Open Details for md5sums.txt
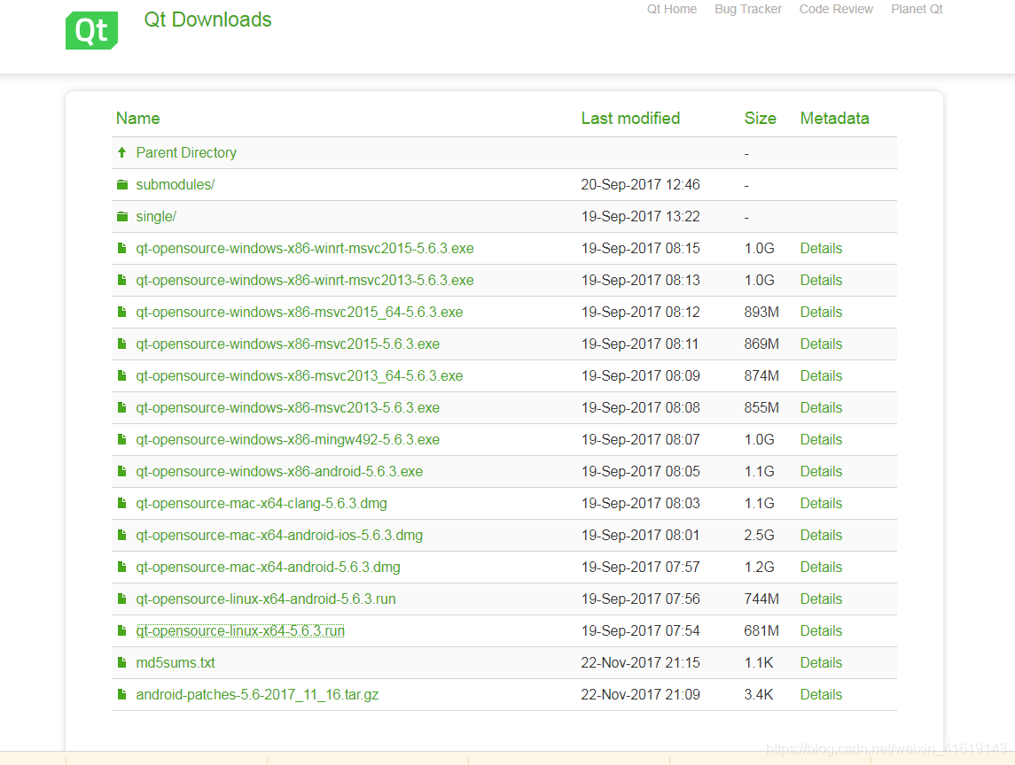 (x=821, y=663)
